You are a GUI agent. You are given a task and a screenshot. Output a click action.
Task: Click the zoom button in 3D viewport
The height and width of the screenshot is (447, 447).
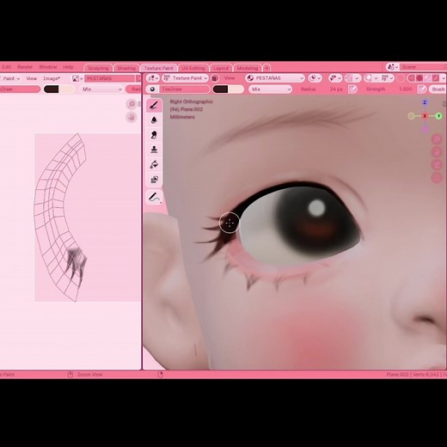(437, 139)
